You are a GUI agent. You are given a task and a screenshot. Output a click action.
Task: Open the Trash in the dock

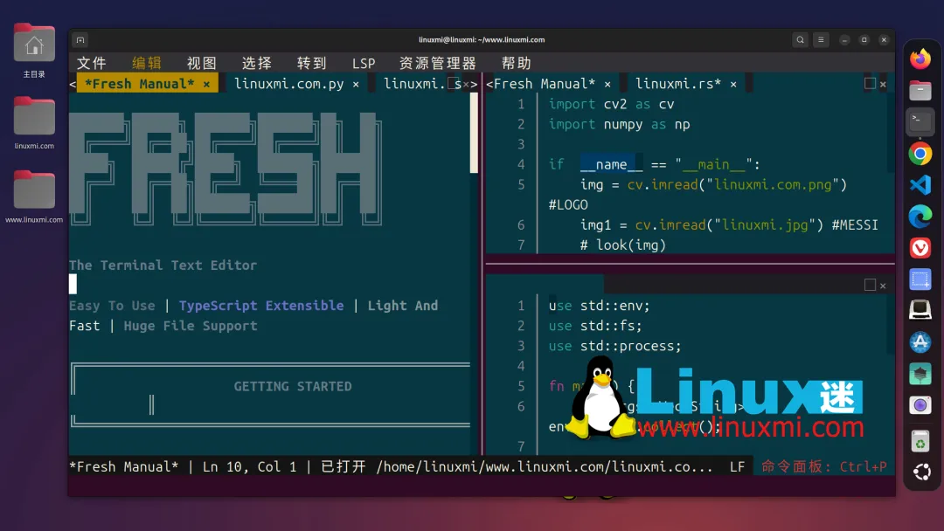(920, 441)
